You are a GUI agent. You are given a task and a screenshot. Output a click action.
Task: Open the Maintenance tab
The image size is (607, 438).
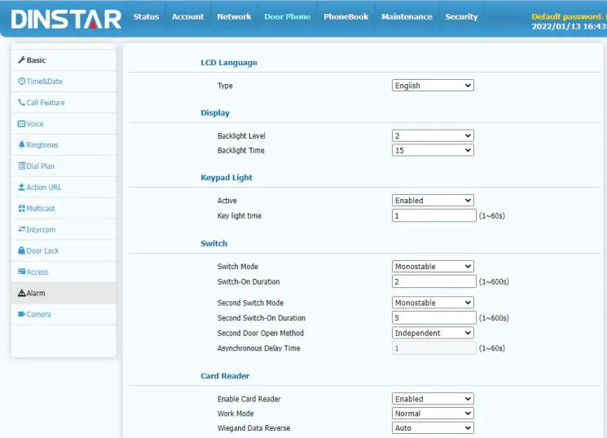407,17
